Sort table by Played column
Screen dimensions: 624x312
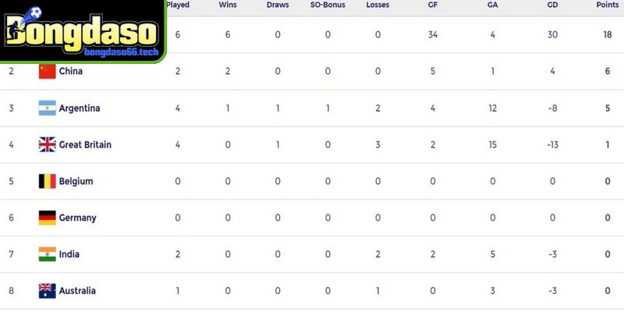coord(177,5)
